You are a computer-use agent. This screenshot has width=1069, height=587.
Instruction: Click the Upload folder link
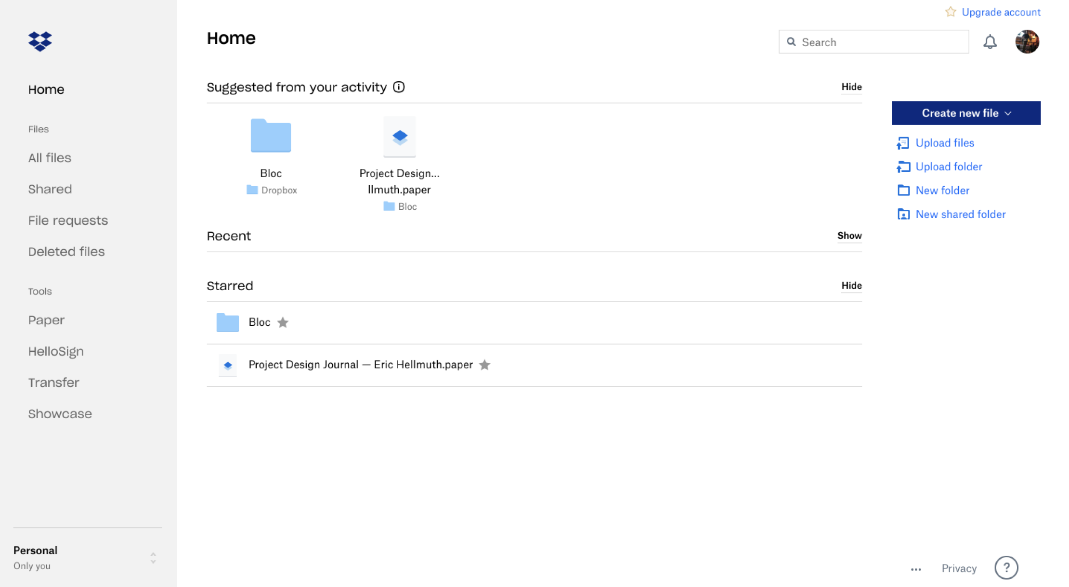pos(949,167)
